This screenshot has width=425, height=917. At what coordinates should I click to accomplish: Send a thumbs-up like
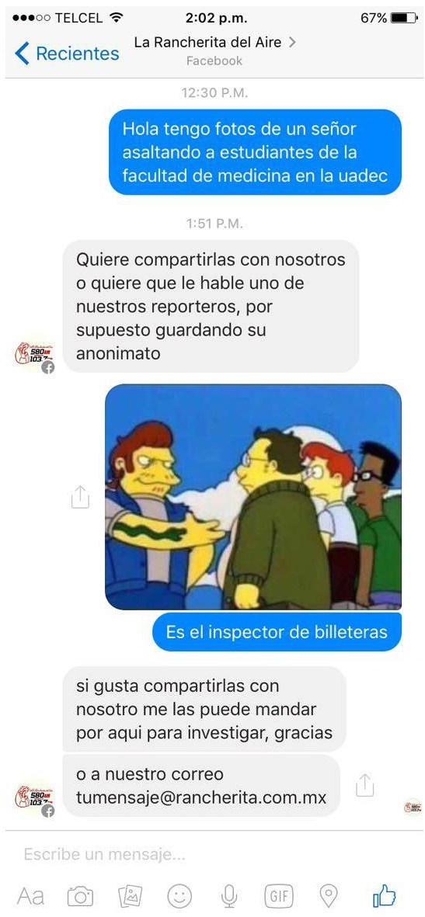point(384,895)
